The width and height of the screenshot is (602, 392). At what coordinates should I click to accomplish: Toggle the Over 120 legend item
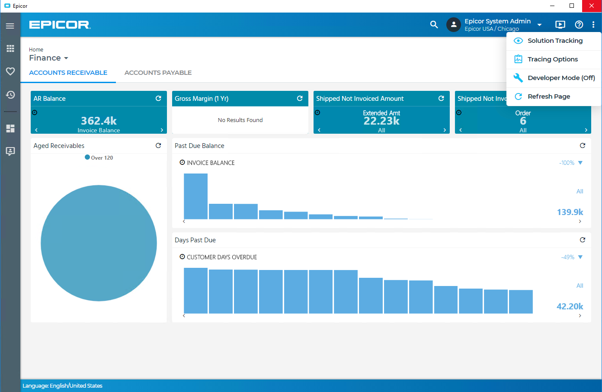tap(99, 158)
